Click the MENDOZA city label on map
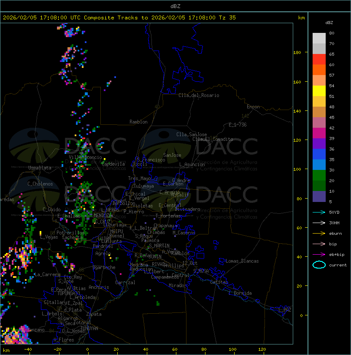Image resolution: width=351 pixels, height=355 pixels. [x=103, y=215]
